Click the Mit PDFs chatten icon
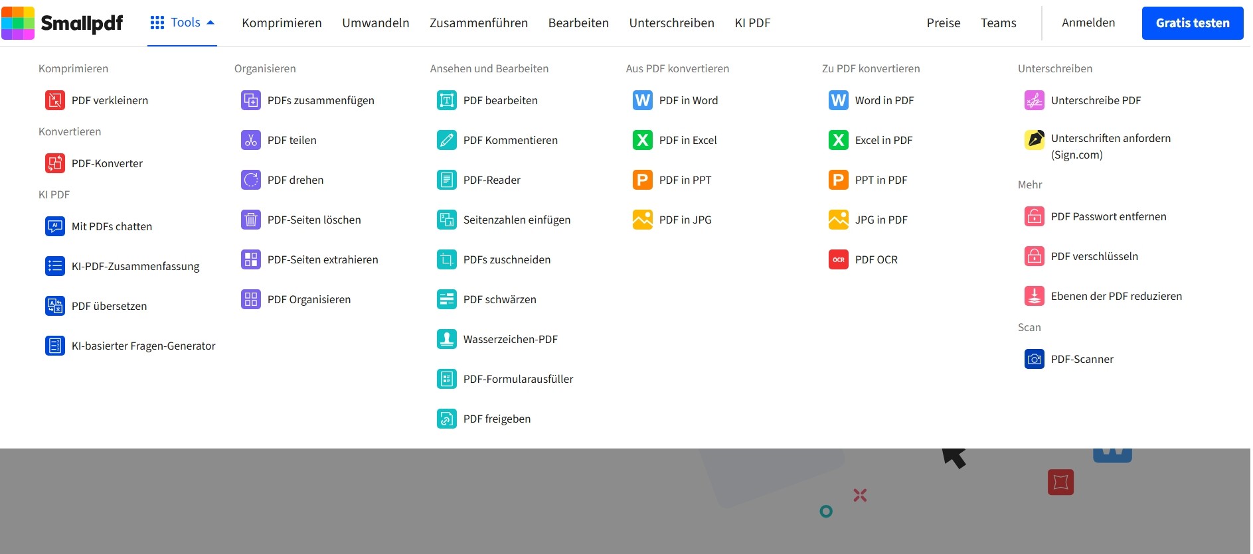The width and height of the screenshot is (1253, 554). (54, 226)
